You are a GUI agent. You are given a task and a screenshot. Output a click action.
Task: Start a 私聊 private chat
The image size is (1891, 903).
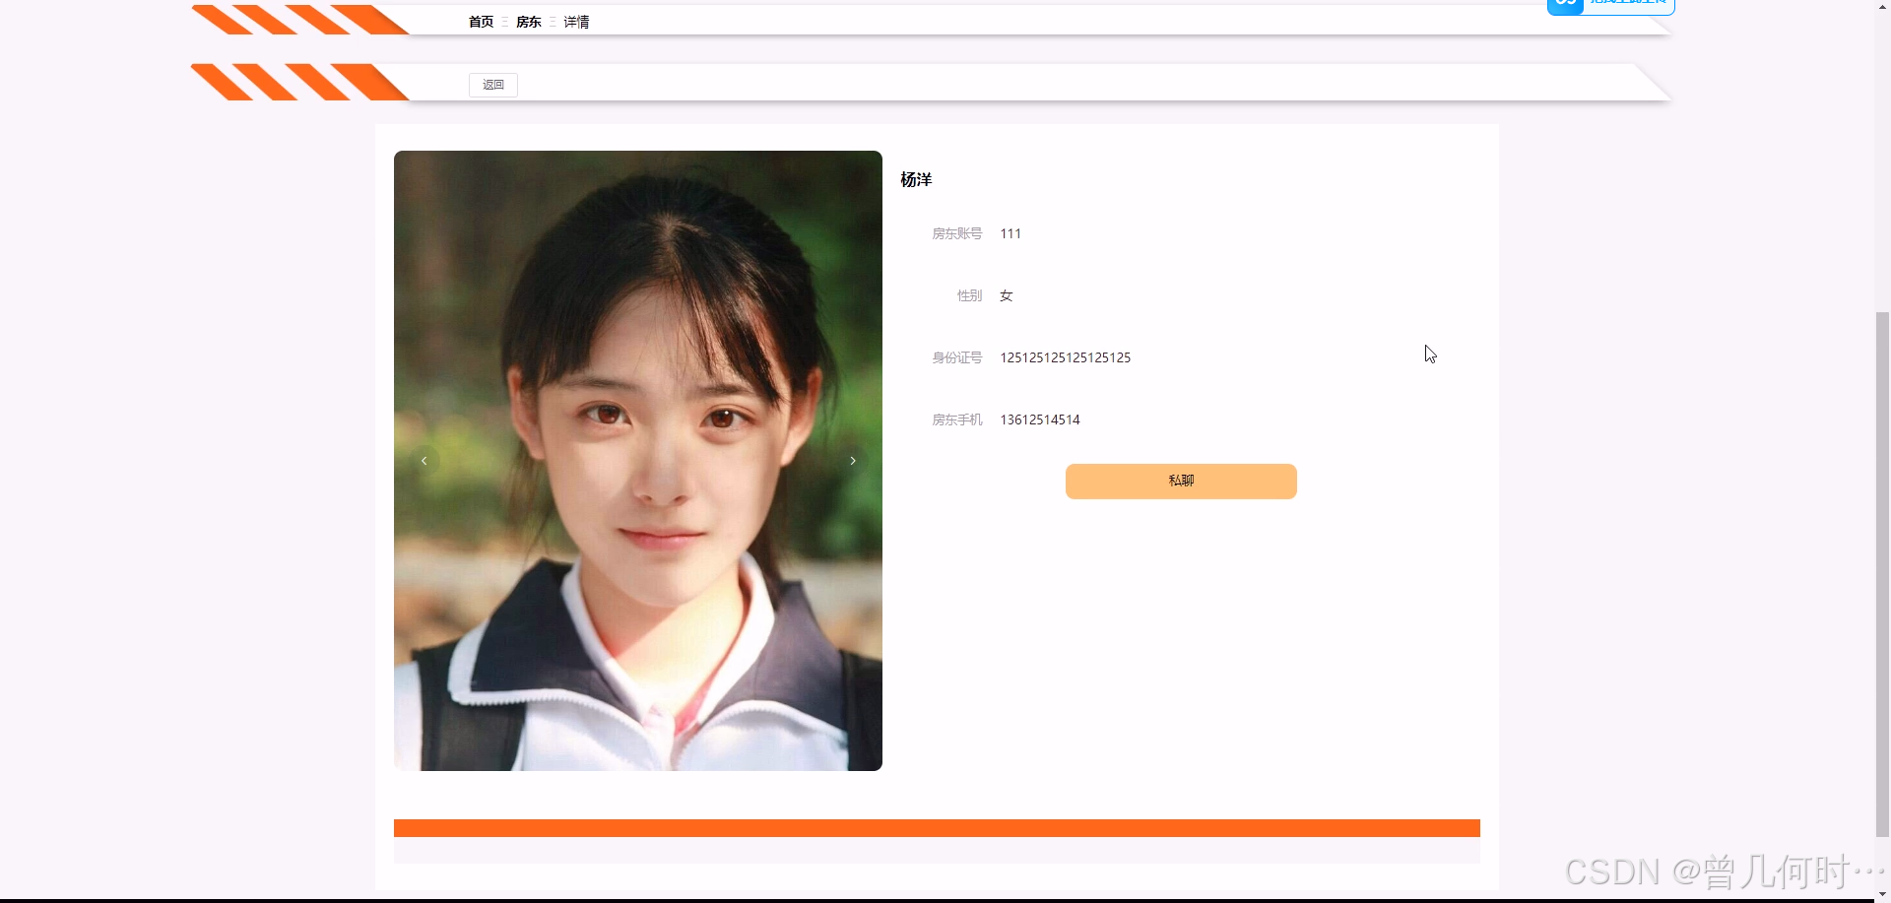pos(1181,482)
